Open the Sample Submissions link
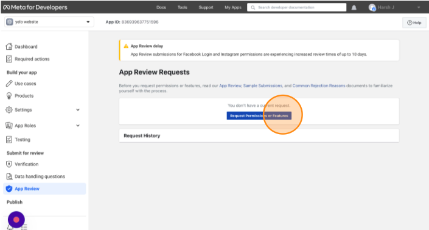Image resolution: width=429 pixels, height=230 pixels. click(x=262, y=86)
